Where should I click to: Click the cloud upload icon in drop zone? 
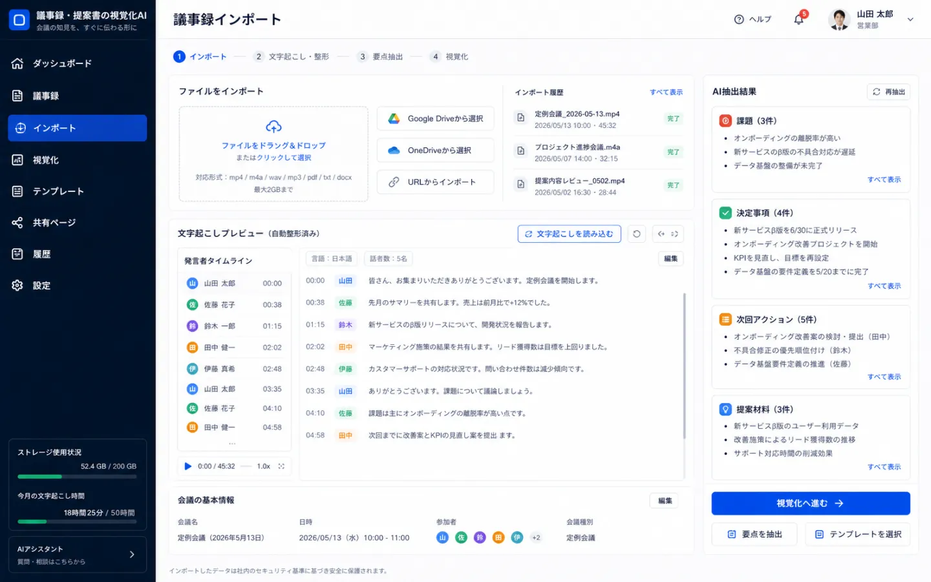pos(273,127)
